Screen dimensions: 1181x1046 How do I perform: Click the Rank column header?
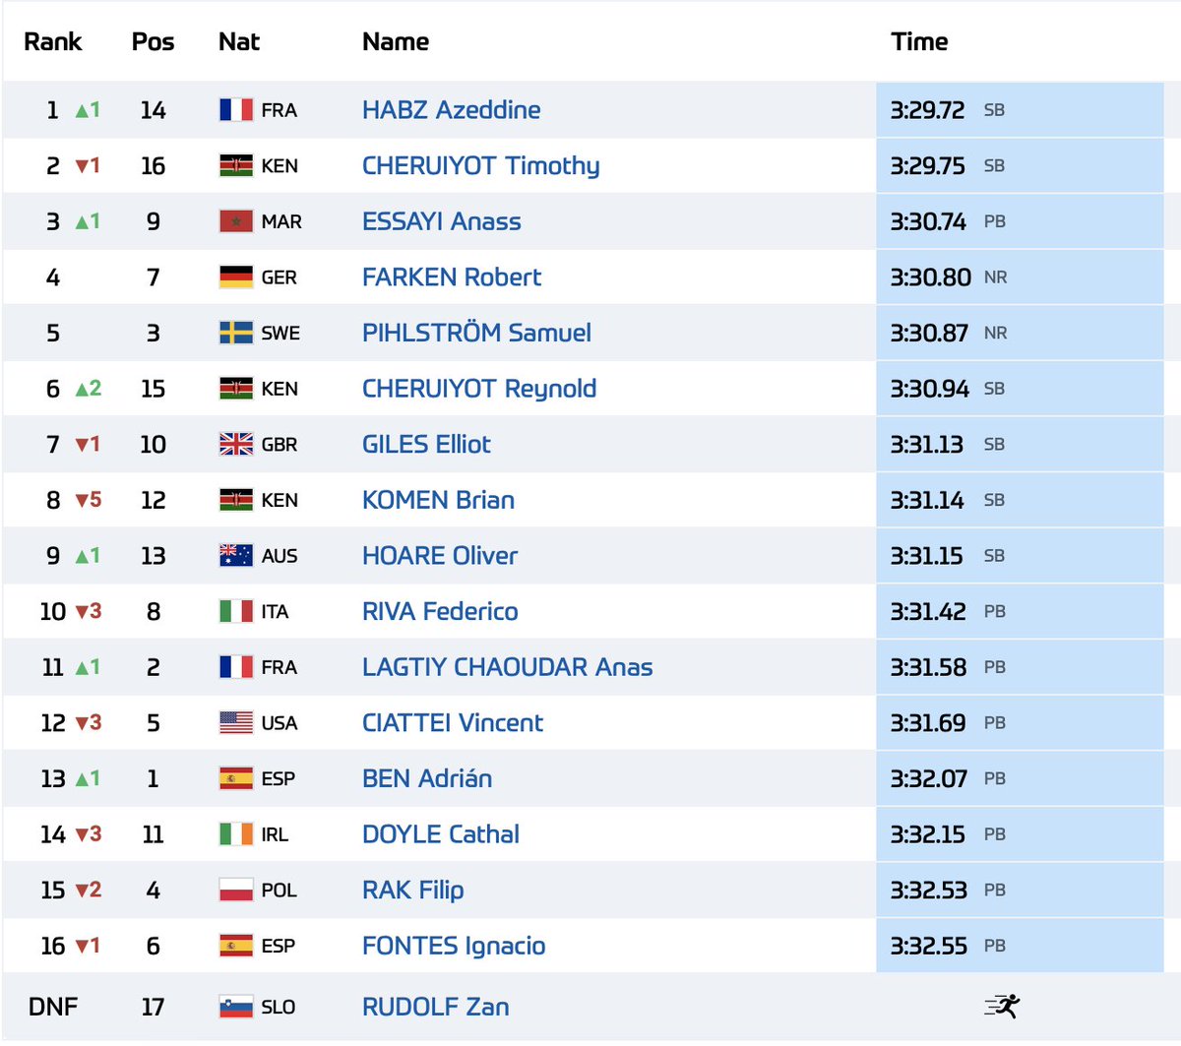pos(53,41)
